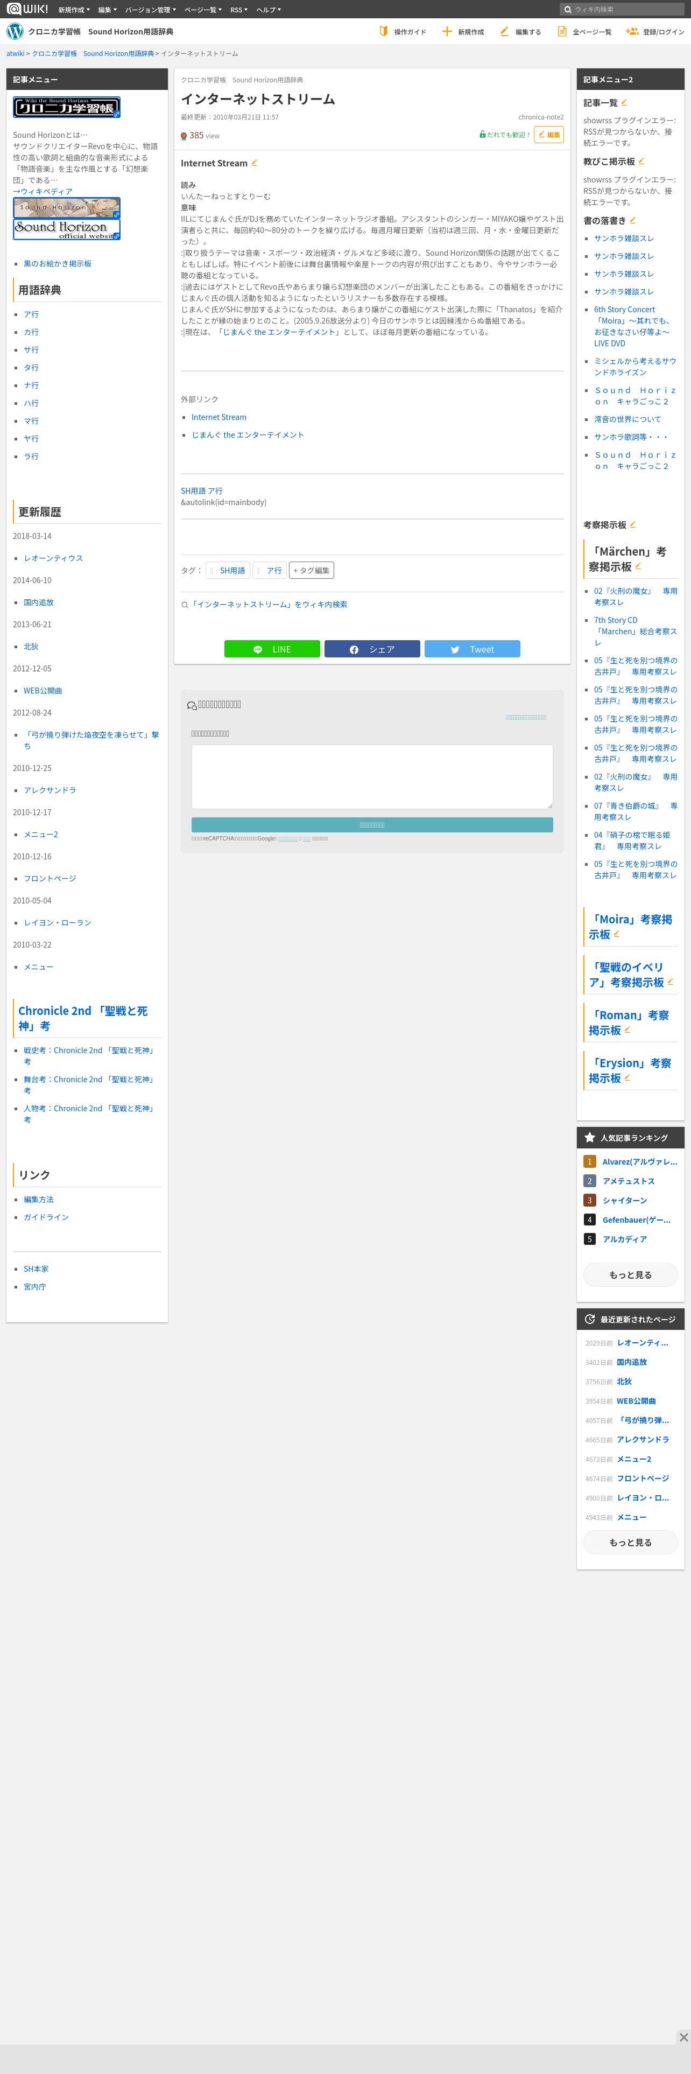Image resolution: width=691 pixels, height=2074 pixels.
Task: Open the SH用語 ア行 link
Action: coord(202,491)
